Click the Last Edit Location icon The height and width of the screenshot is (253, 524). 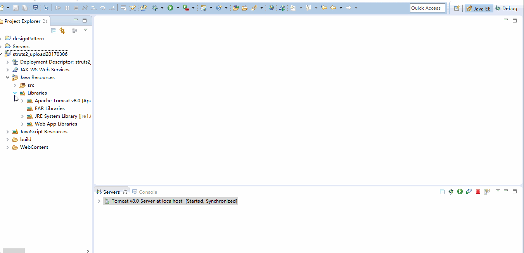[324, 8]
